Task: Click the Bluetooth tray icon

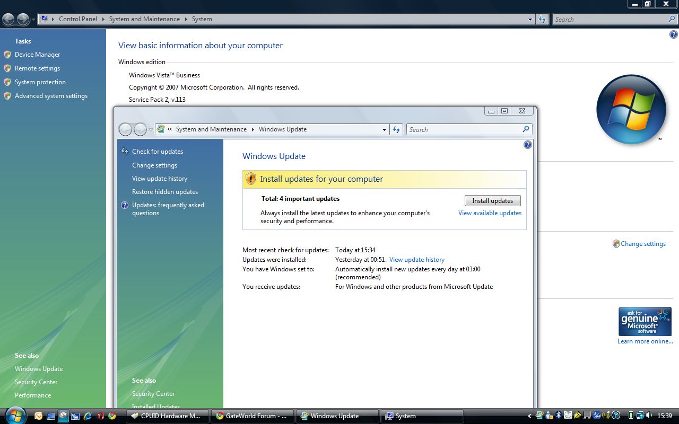Action: coord(559,416)
